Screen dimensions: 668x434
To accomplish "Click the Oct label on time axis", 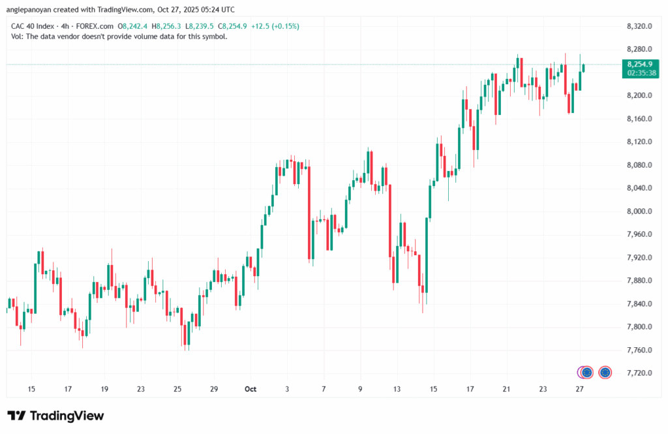I will (x=250, y=389).
